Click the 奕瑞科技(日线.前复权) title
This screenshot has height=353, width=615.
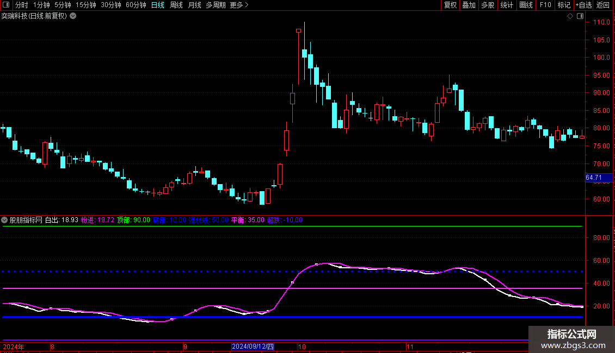click(34, 16)
